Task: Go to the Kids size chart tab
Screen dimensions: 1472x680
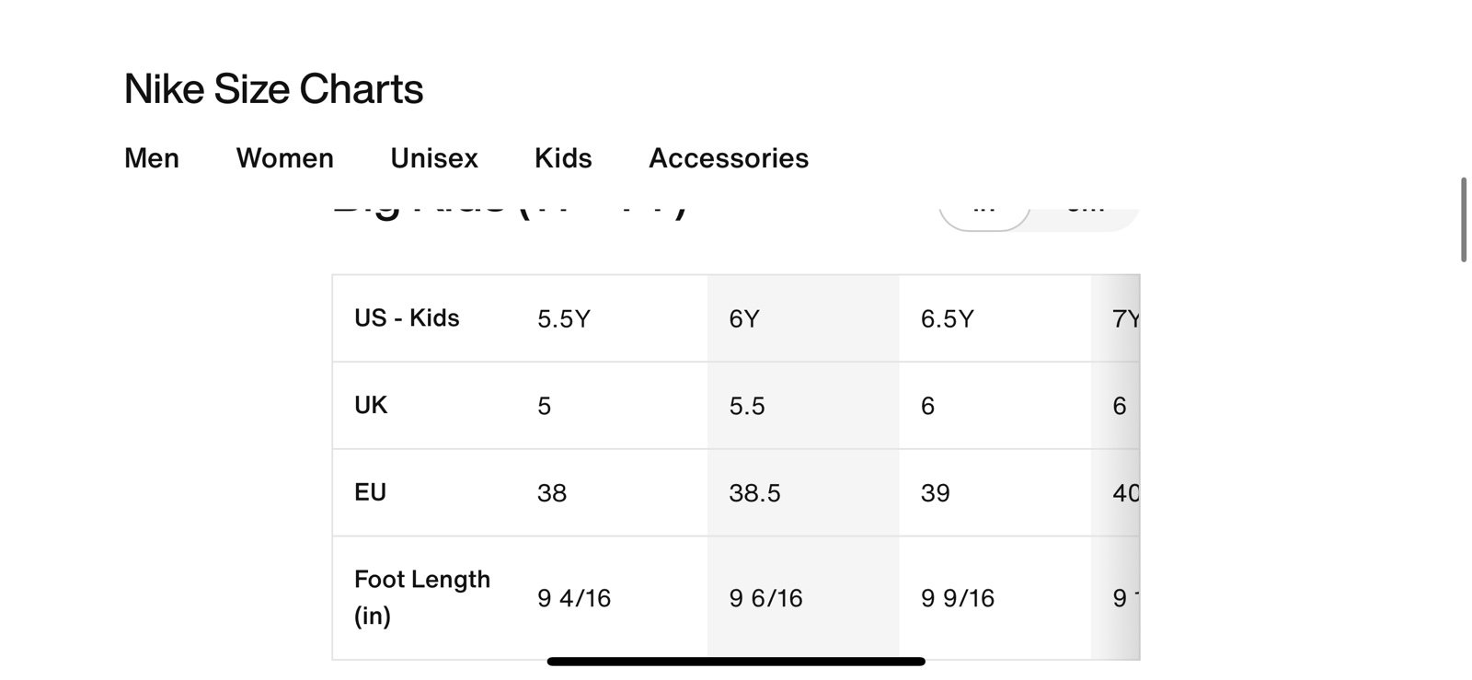Action: (x=563, y=158)
